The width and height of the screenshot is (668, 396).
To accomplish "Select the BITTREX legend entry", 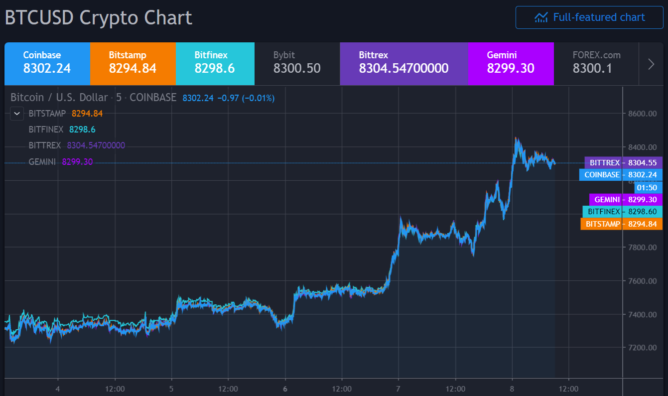I will coord(45,145).
